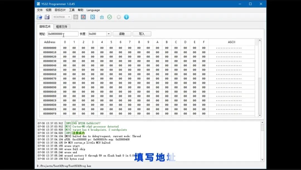Click column header F in hex table
Screen dimensions: 301x170
tap(204, 42)
